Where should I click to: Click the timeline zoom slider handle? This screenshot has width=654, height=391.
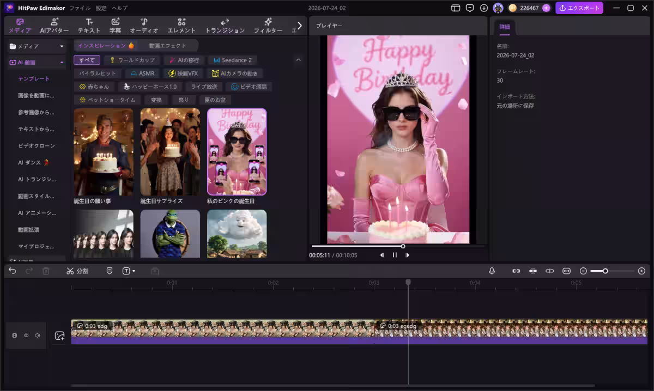(605, 271)
